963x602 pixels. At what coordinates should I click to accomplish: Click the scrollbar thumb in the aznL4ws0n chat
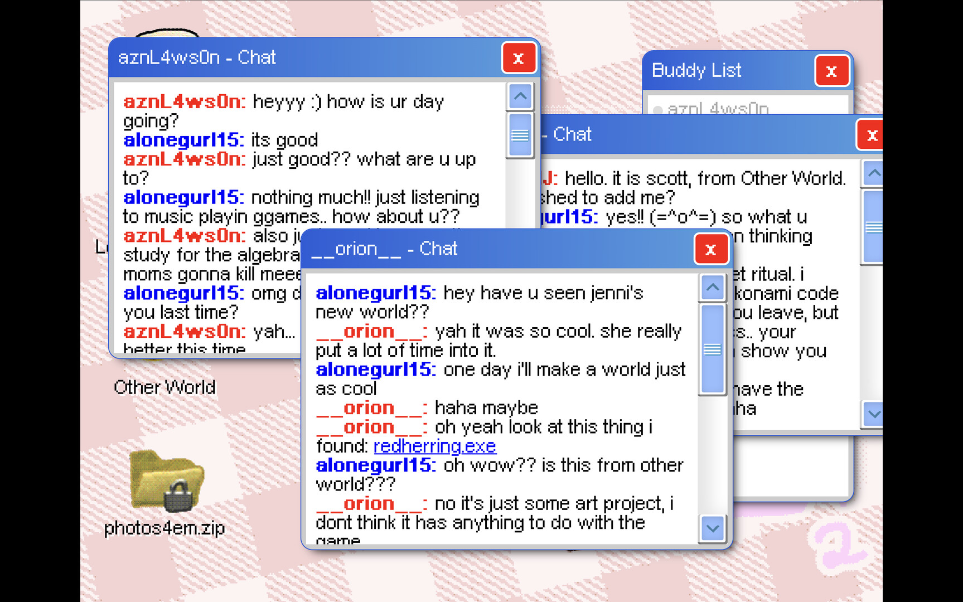(519, 135)
